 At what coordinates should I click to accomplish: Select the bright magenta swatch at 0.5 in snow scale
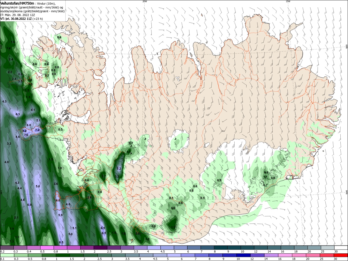(x=47, y=248)
